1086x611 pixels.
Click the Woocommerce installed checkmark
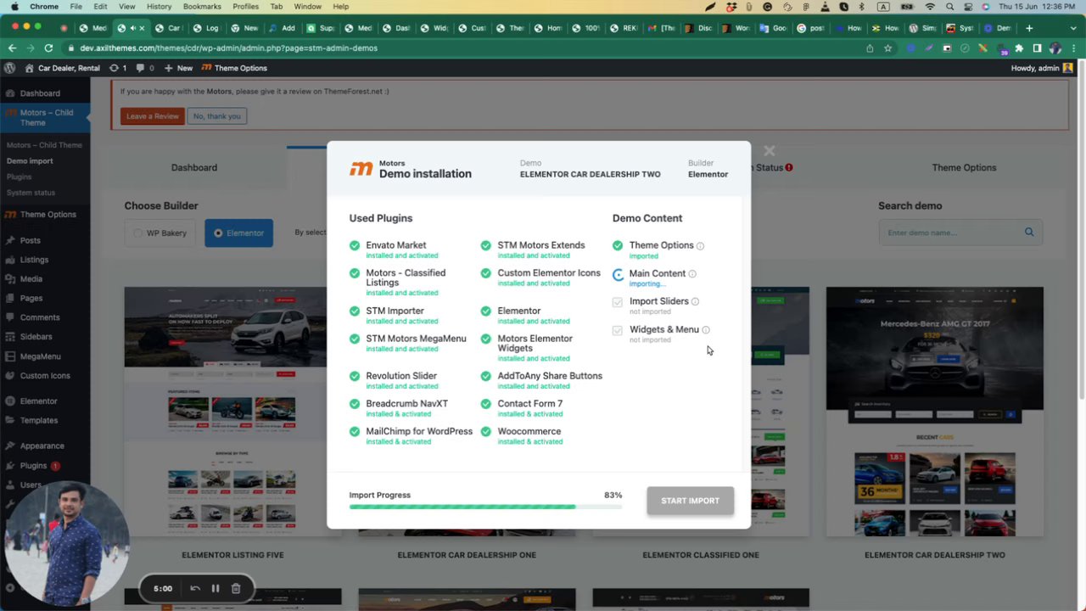coord(486,432)
